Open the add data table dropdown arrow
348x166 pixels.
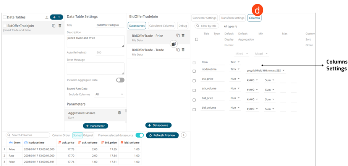point(59,17)
